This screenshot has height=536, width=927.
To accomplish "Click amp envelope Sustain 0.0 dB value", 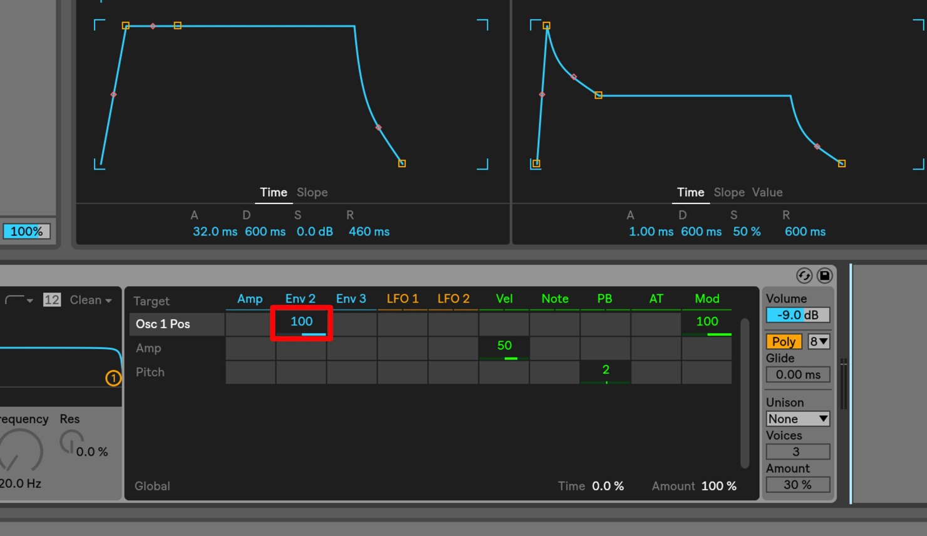I will [x=314, y=232].
